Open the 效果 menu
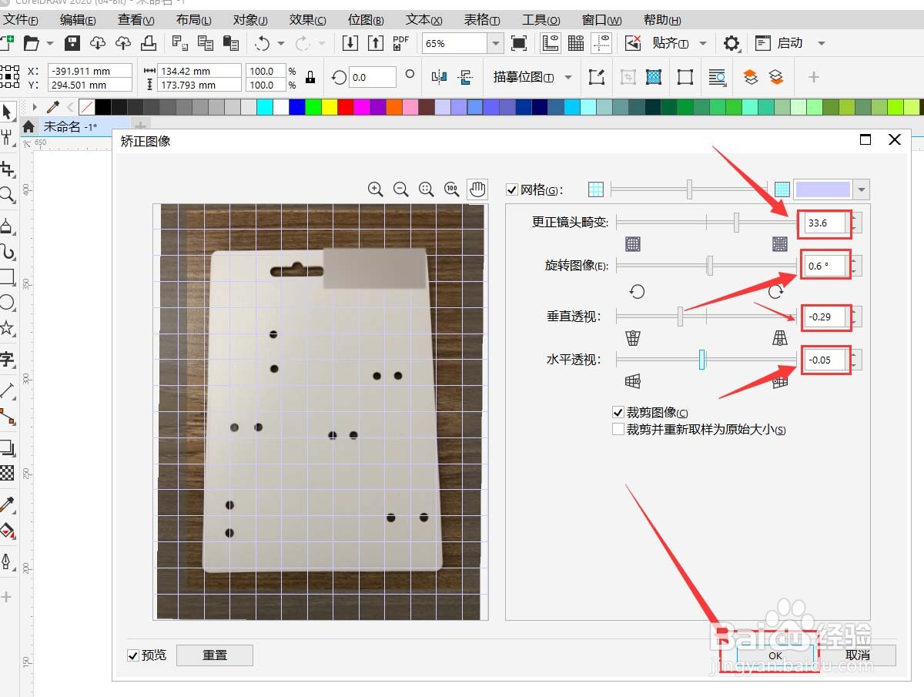 (x=307, y=19)
